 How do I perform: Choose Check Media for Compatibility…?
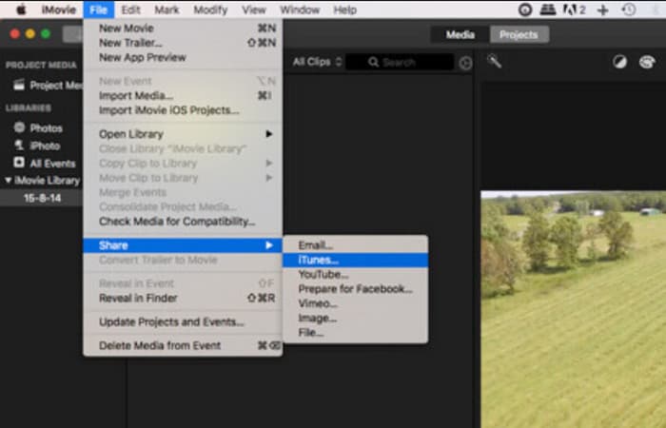(x=183, y=222)
